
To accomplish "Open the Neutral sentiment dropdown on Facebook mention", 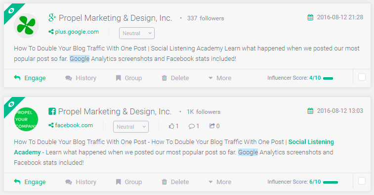I will [x=131, y=127].
